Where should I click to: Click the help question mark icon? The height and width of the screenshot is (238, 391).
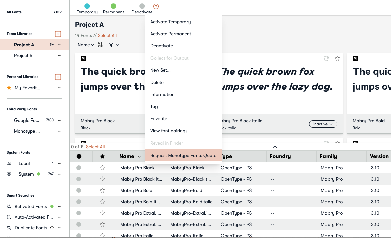(156, 6)
